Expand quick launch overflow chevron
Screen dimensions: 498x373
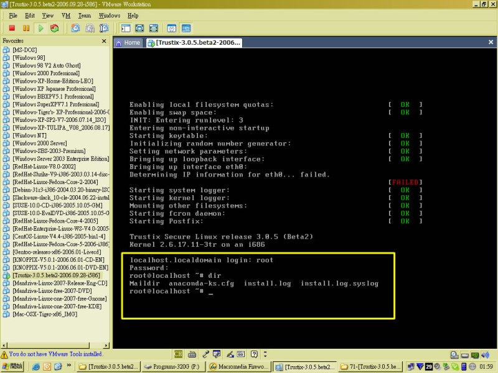pyautogui.click(x=68, y=366)
